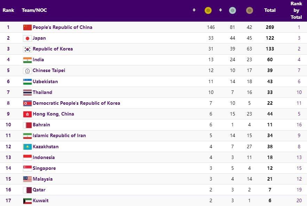Viewport: 307px width, 206px height.
Task: Open the Islamic Republic of Iran link
Action: click(x=59, y=136)
